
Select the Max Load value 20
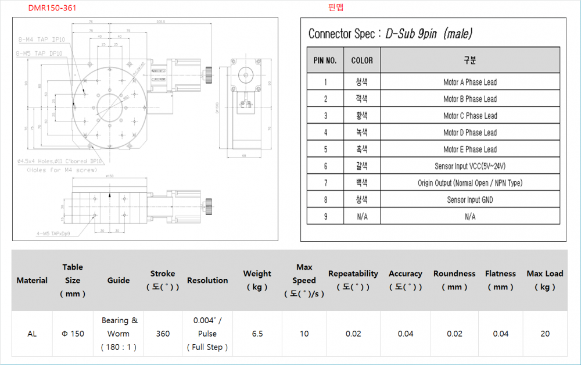tap(544, 334)
